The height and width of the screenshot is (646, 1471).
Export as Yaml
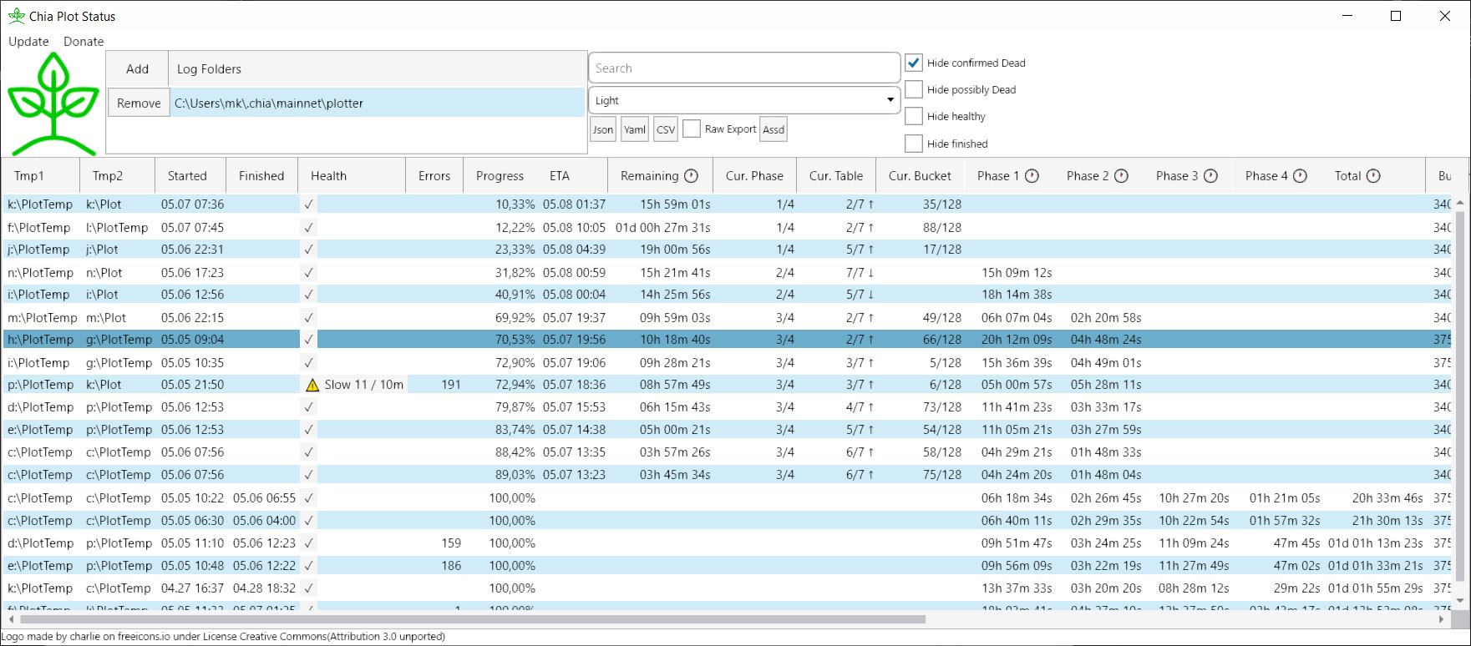click(x=635, y=129)
